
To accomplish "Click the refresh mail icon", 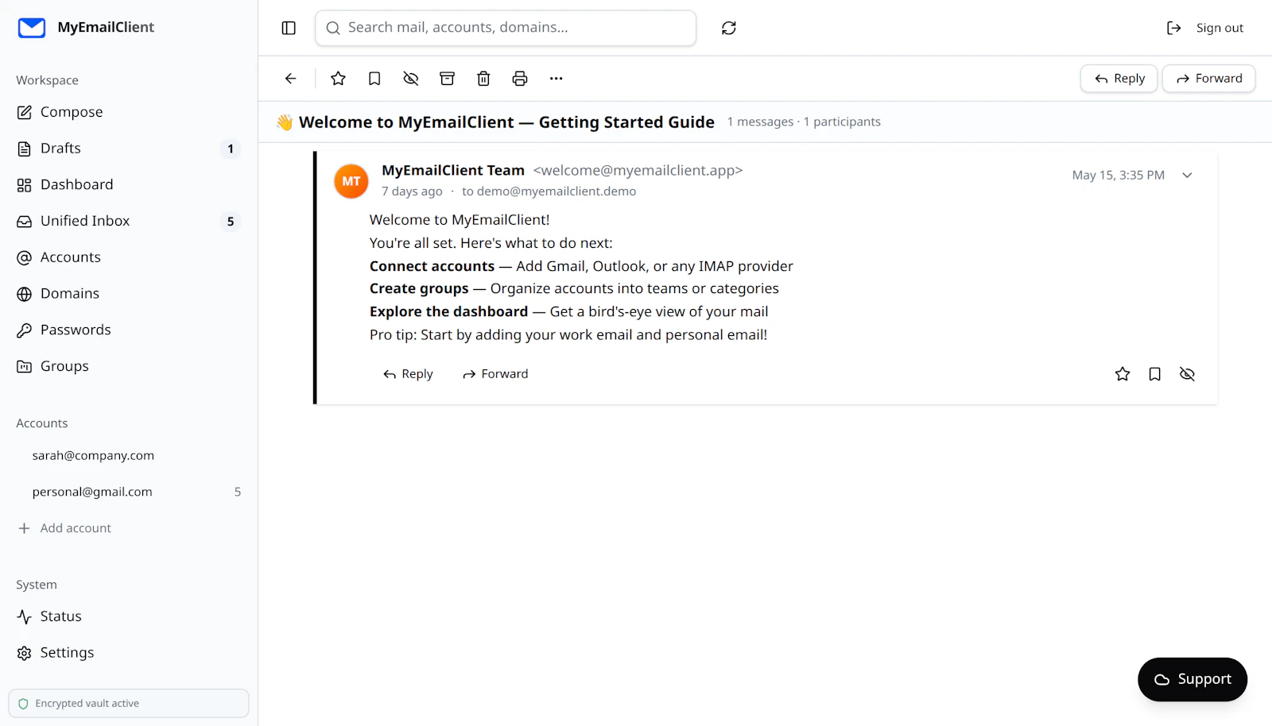I will click(728, 28).
